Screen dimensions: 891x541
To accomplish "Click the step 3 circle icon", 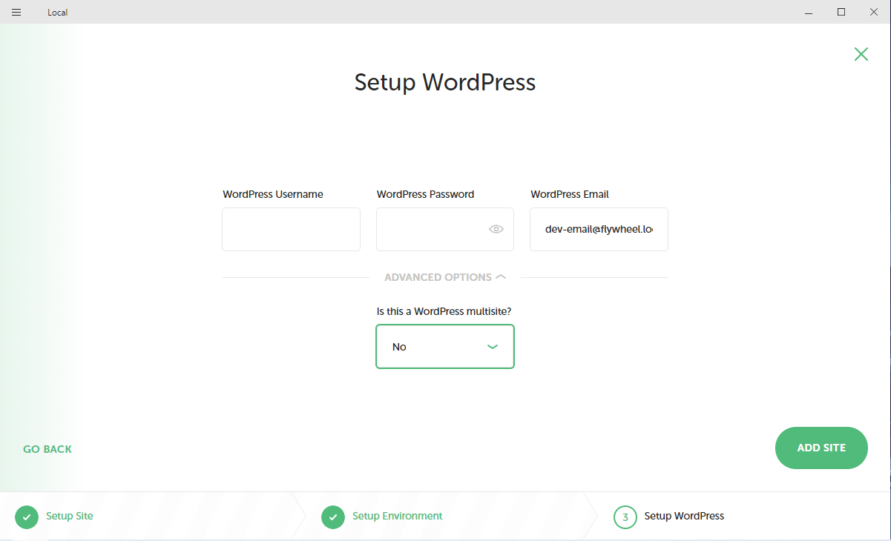I will pos(625,517).
